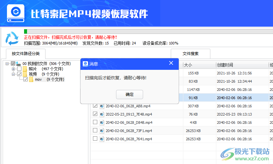Click the 76 KB size cell
273x164 pixels.
[193, 114]
